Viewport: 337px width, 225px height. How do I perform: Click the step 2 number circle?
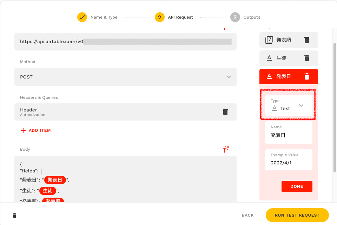(x=159, y=17)
